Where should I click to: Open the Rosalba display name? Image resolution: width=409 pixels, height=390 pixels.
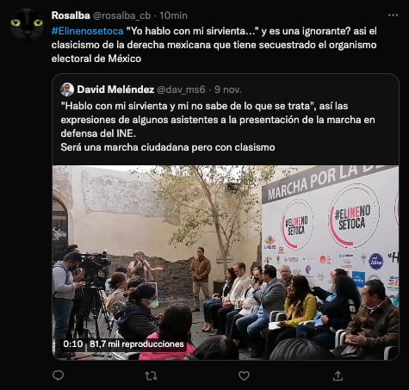[71, 15]
